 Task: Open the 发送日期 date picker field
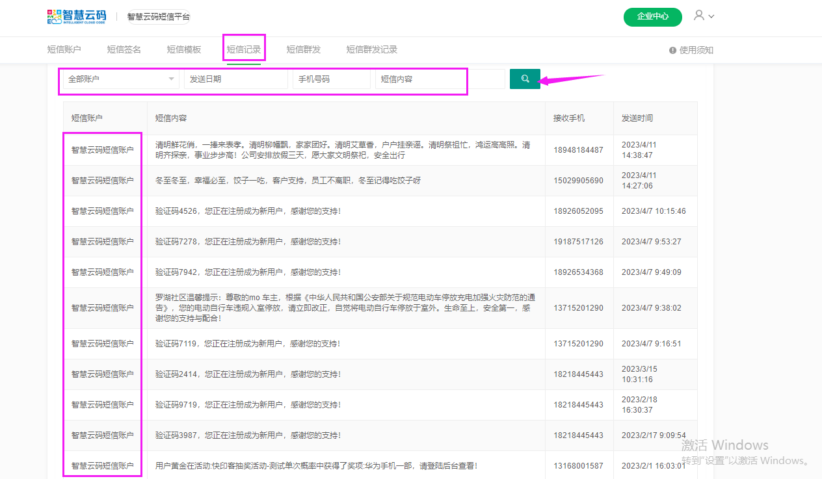click(235, 79)
